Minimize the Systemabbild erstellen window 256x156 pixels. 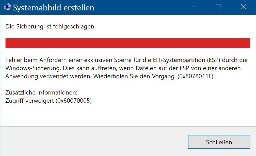point(194,7)
